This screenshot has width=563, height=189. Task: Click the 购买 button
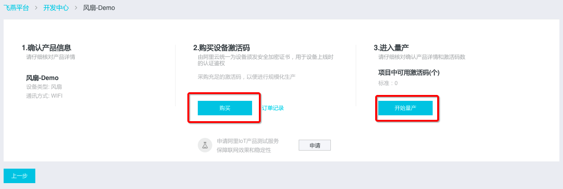(x=225, y=108)
